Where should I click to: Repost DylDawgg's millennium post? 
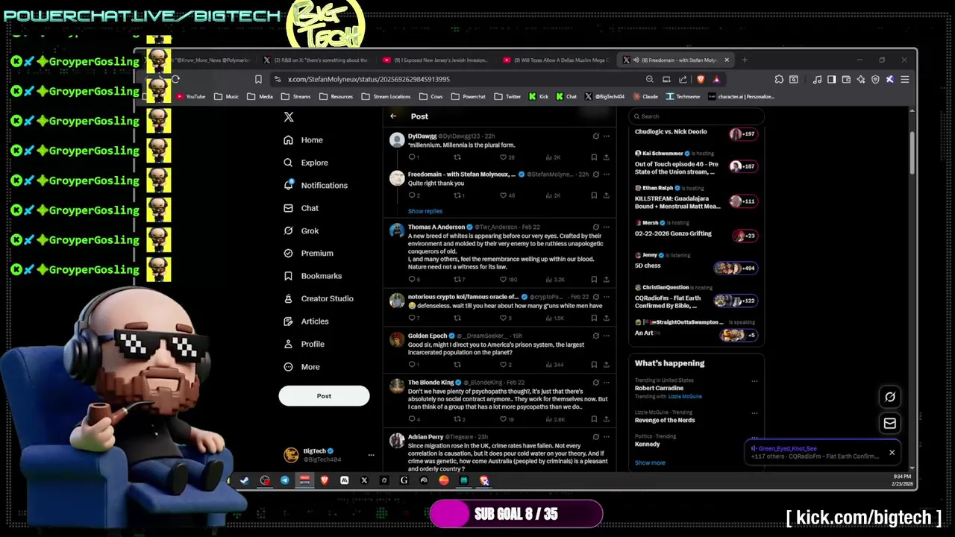coord(457,157)
